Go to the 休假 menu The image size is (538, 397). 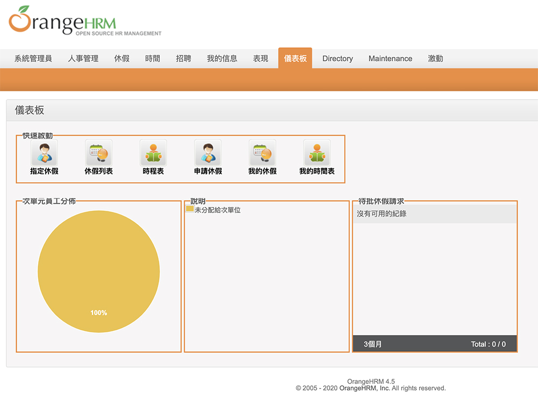(122, 59)
